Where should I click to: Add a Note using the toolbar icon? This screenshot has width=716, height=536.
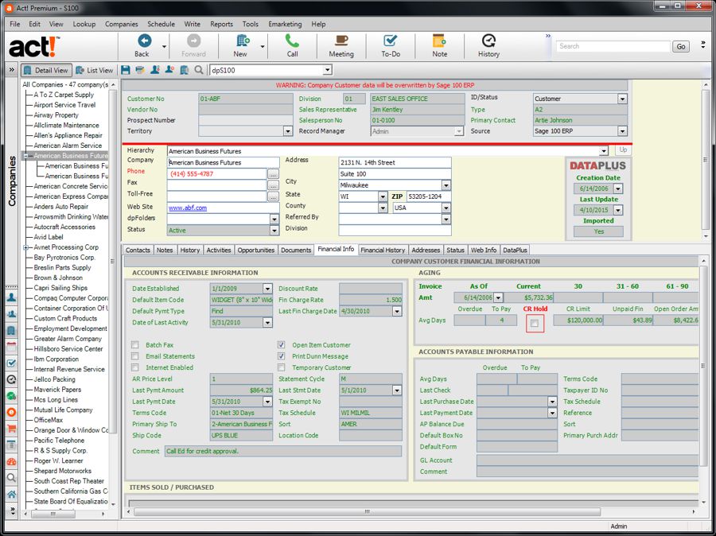click(x=438, y=45)
